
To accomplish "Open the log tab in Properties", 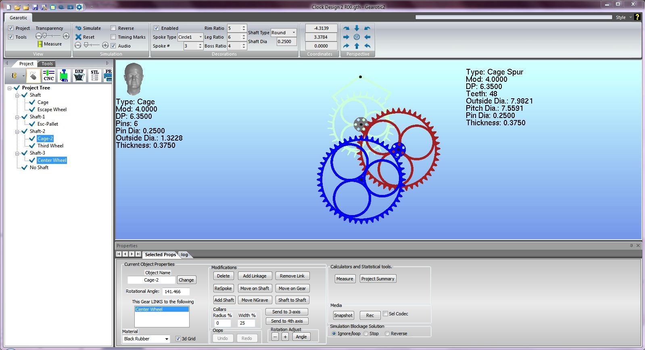I will coord(184,255).
